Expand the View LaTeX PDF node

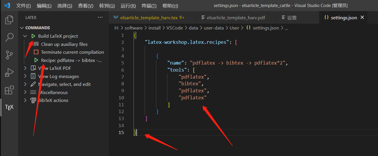tap(25, 68)
